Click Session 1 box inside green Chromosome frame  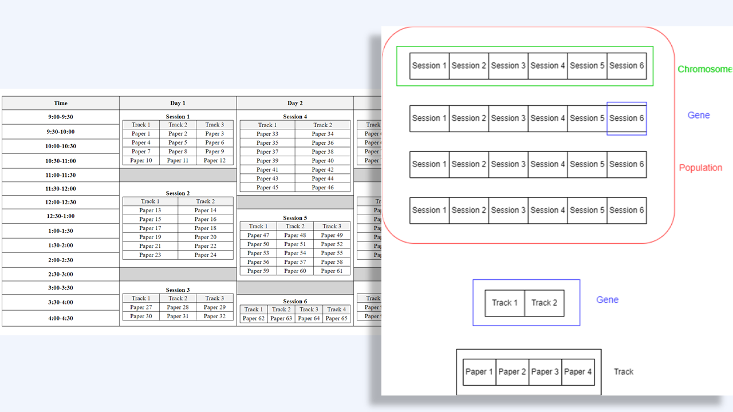pos(429,66)
